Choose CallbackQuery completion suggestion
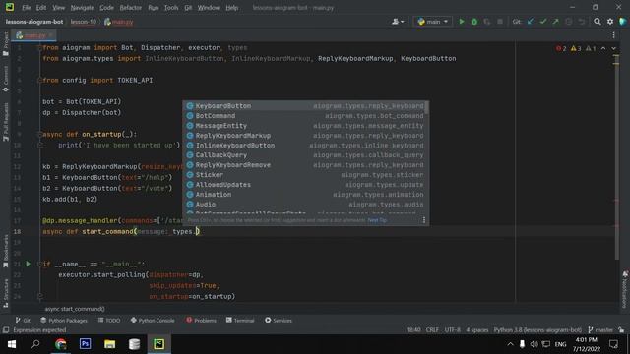The width and height of the screenshot is (630, 354). point(306,155)
